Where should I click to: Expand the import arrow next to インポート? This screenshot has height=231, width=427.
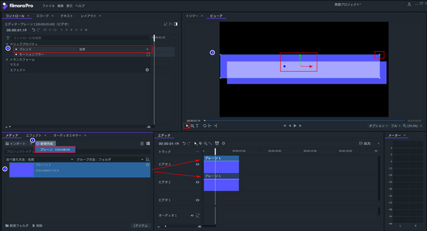coord(30,144)
